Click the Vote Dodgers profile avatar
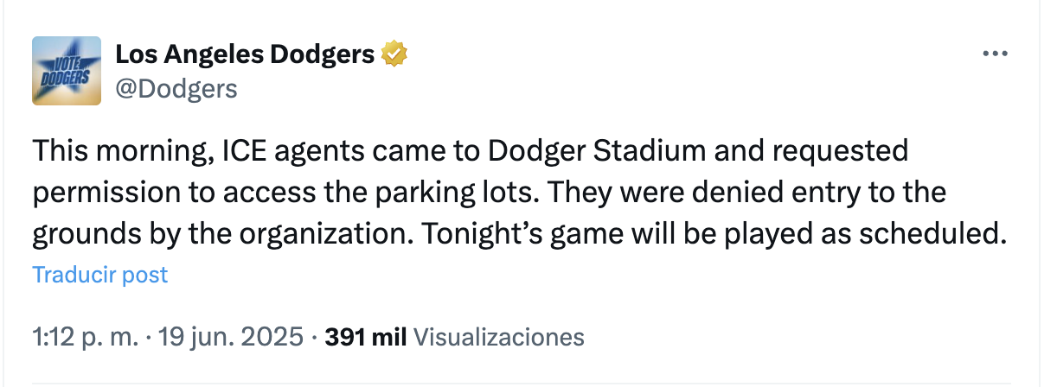Viewport: 1057px width, 387px height. (67, 71)
